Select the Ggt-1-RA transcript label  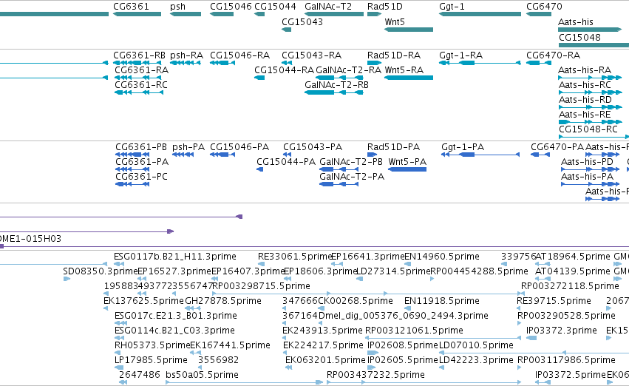click(x=461, y=55)
